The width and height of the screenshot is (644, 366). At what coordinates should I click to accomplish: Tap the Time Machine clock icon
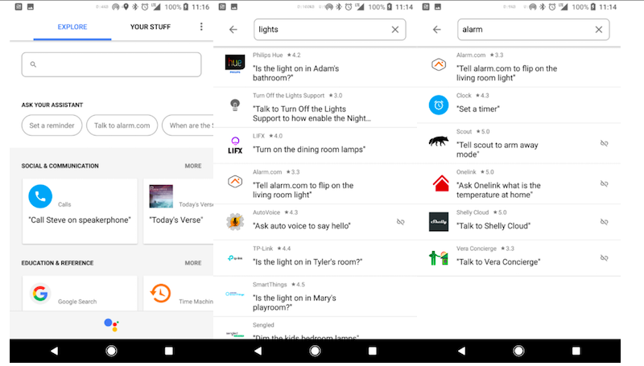(x=160, y=294)
